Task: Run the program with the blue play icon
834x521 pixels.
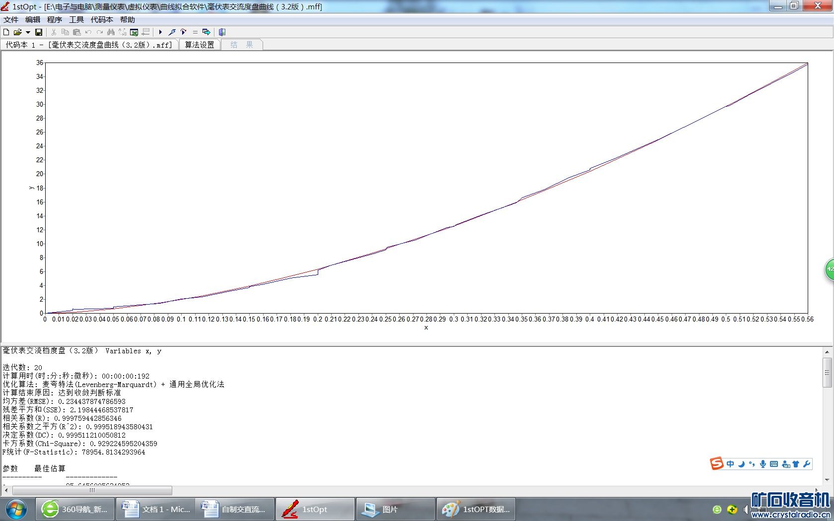Action: [x=160, y=32]
